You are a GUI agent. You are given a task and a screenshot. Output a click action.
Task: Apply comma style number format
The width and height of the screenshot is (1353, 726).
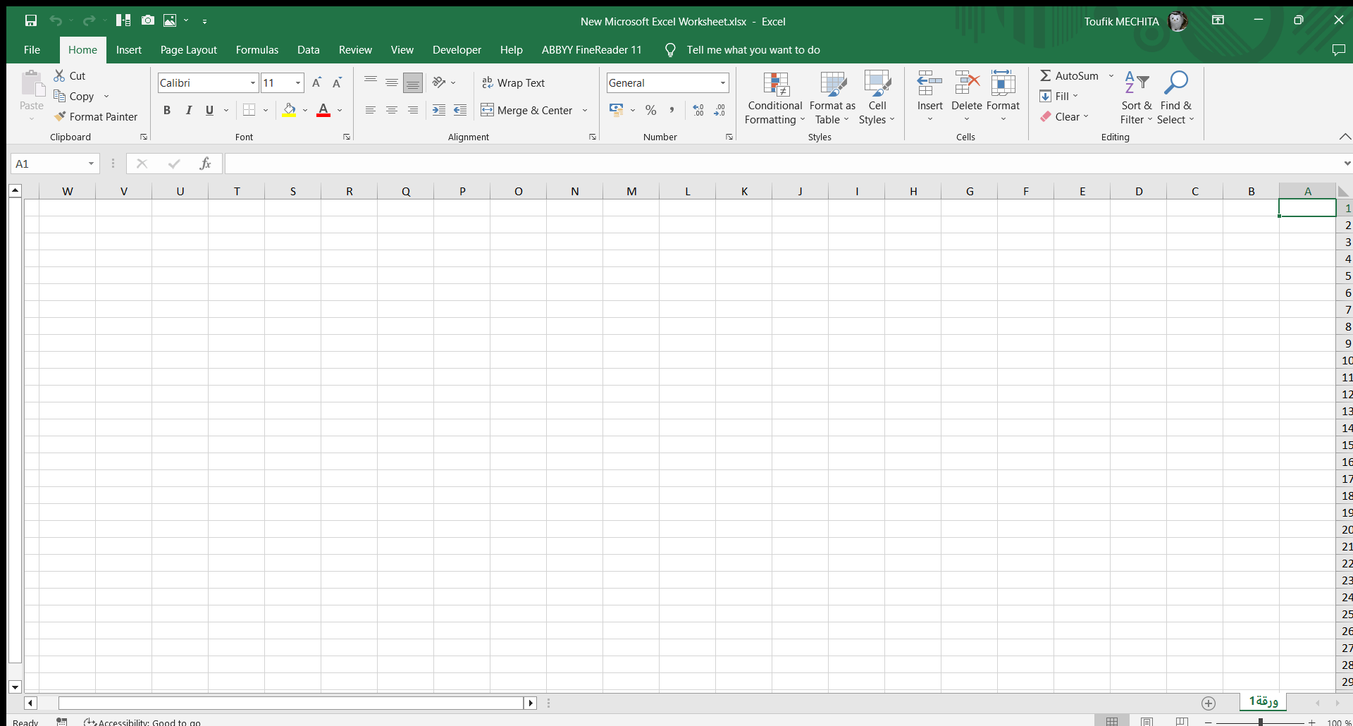[x=672, y=110]
